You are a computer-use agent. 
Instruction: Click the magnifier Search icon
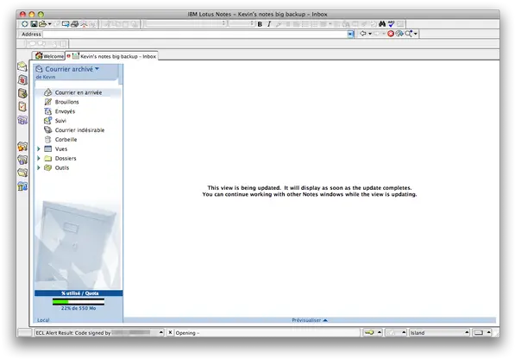408,34
